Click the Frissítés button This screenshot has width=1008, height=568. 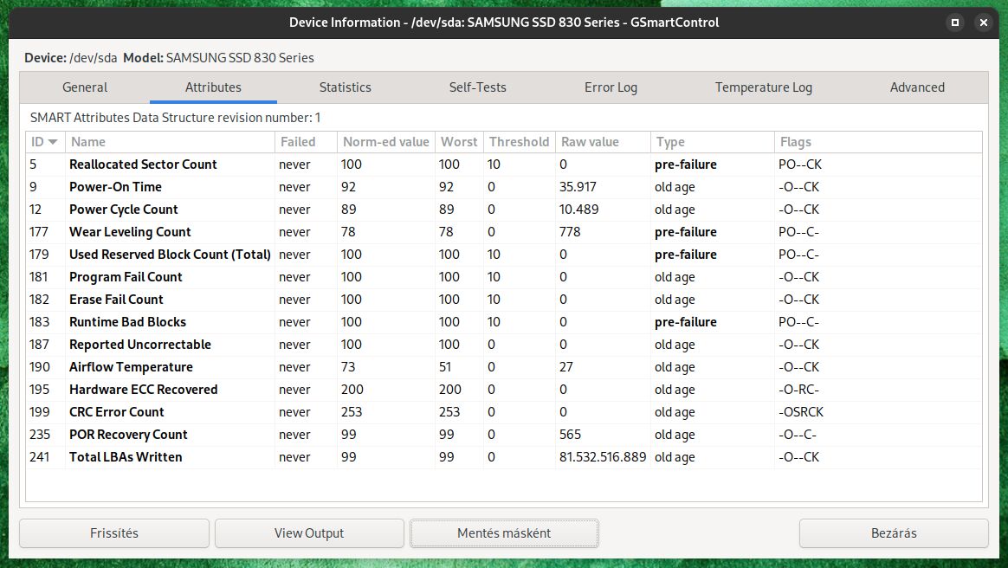[x=114, y=533]
